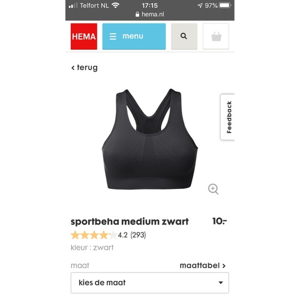Viewport: 300px width, 300px height.
Task: Tap the battery status icon
Action: [225, 5]
